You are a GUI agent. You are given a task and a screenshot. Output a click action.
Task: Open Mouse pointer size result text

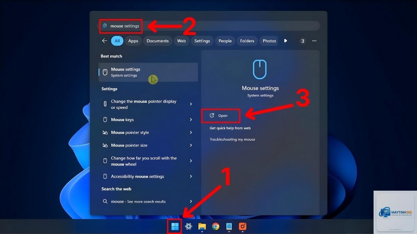[x=129, y=145]
